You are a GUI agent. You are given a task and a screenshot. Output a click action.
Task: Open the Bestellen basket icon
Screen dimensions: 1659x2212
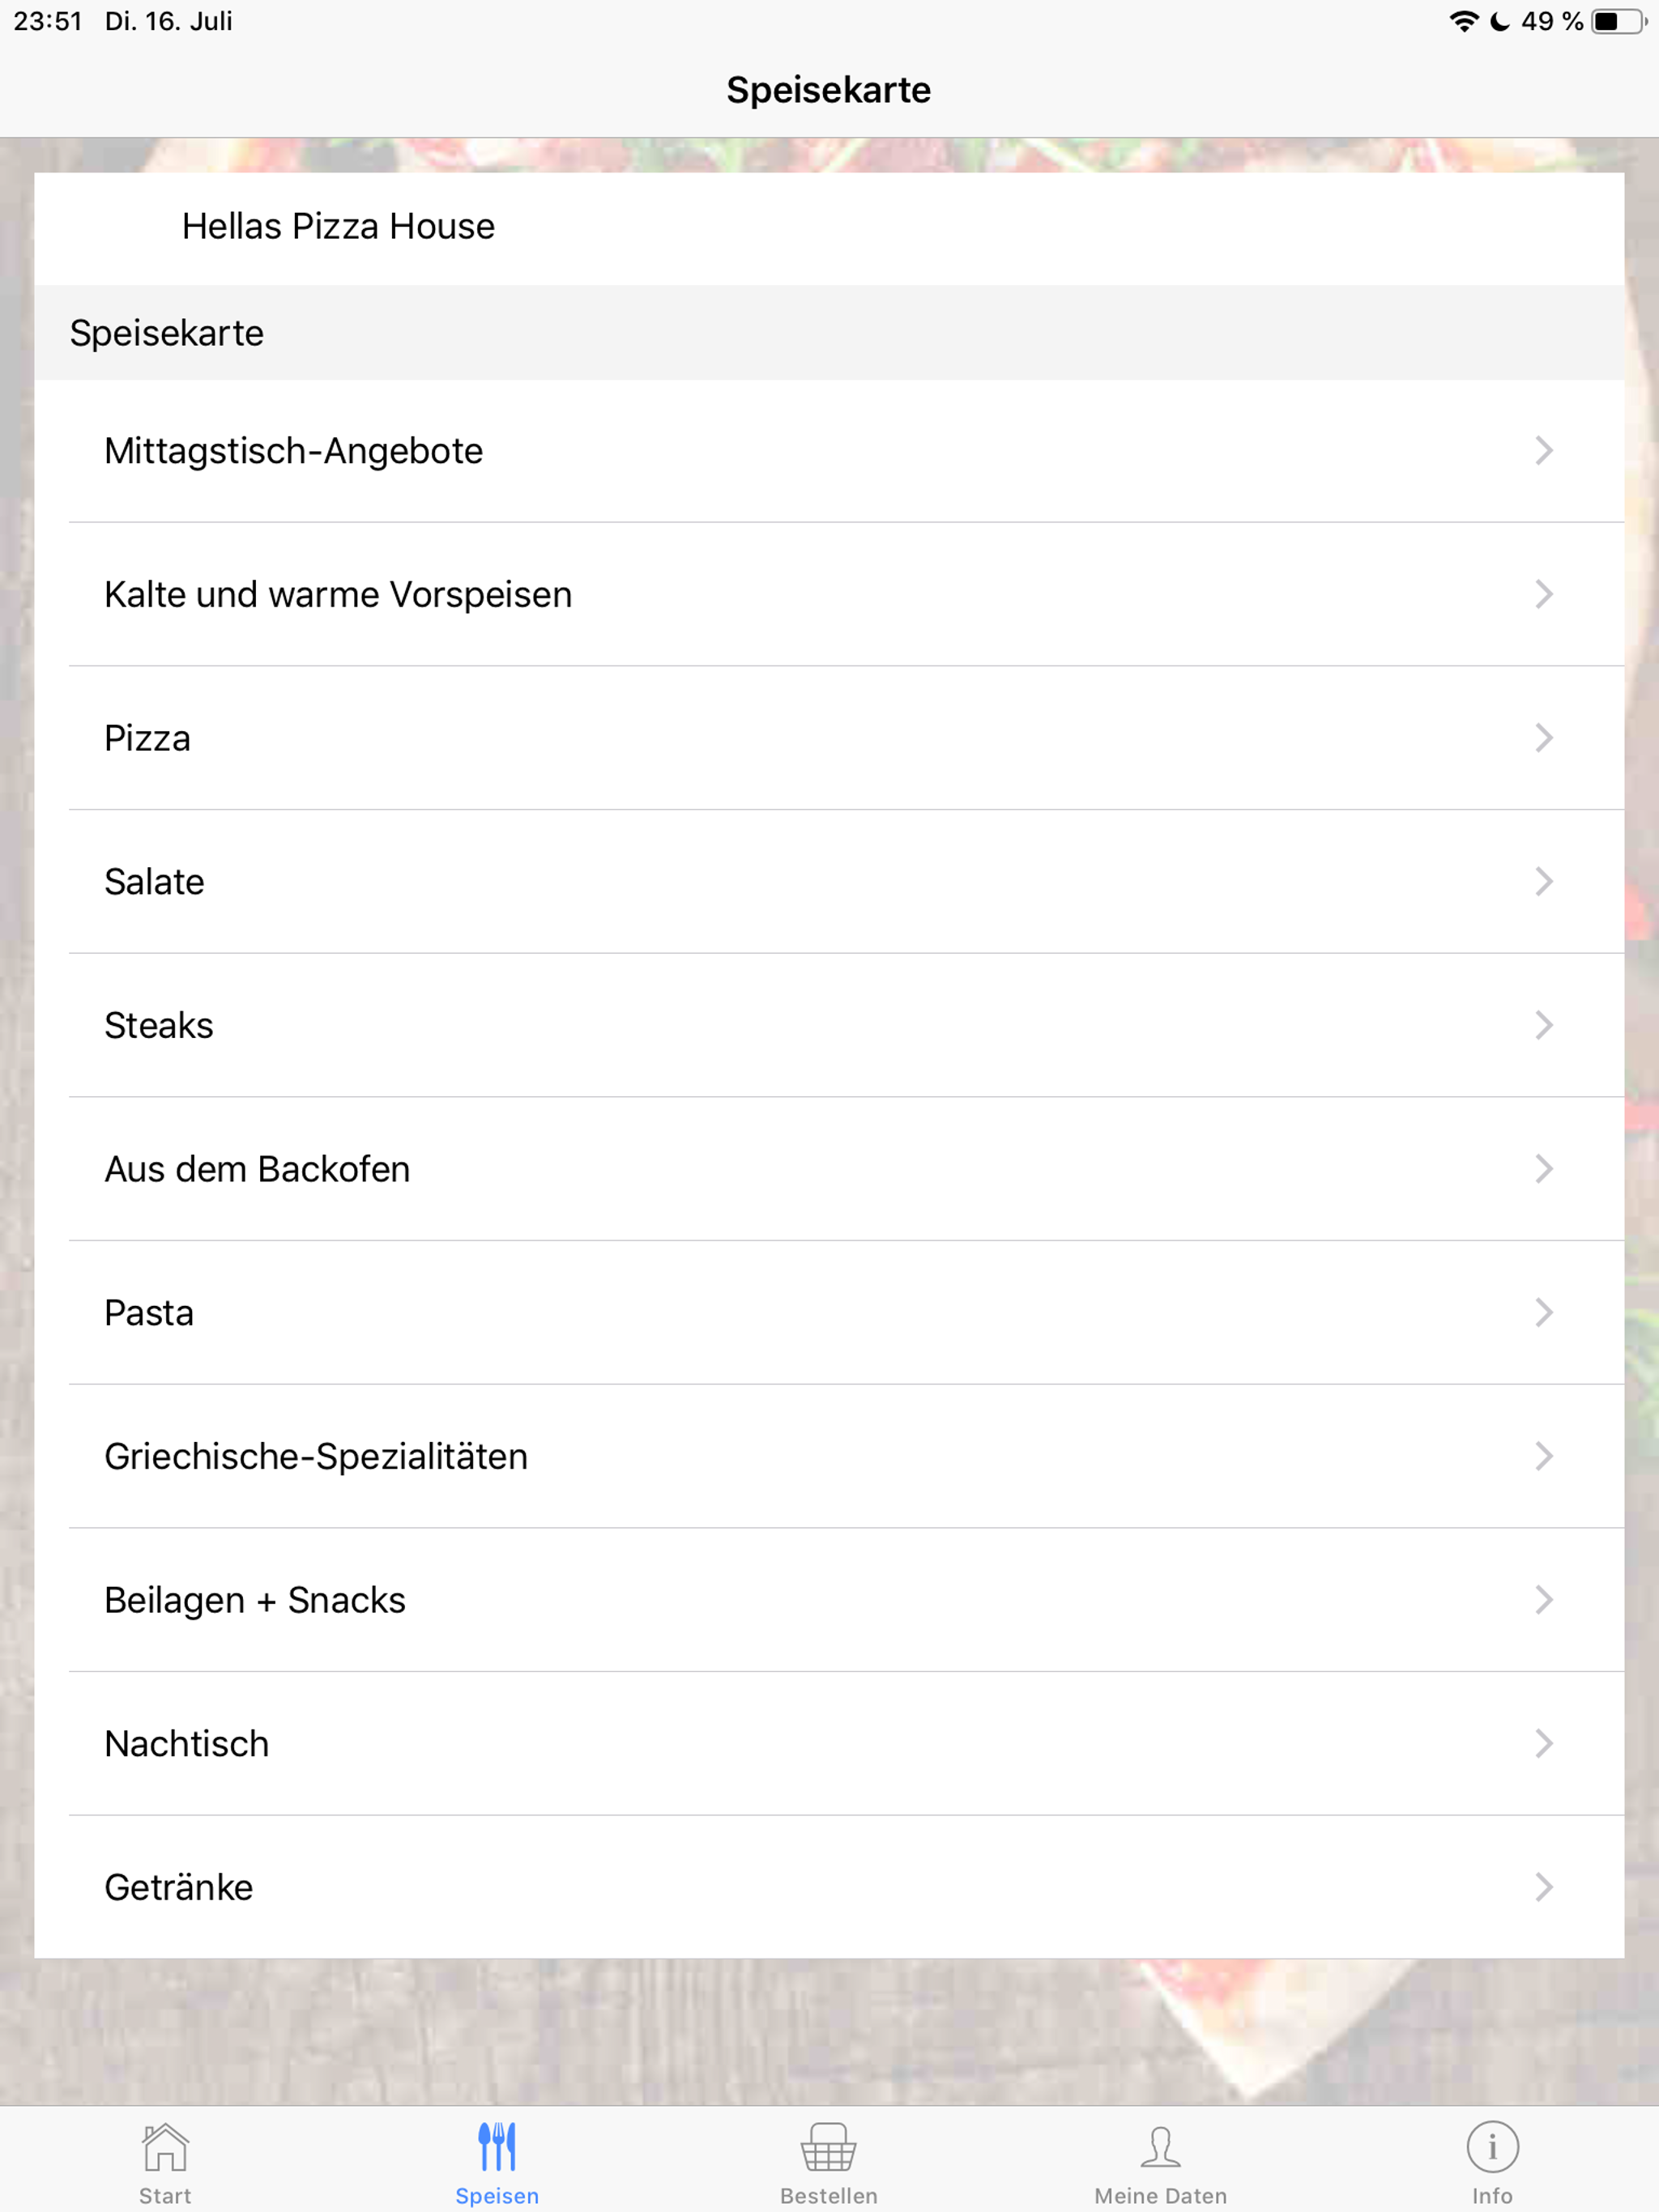click(x=829, y=2147)
